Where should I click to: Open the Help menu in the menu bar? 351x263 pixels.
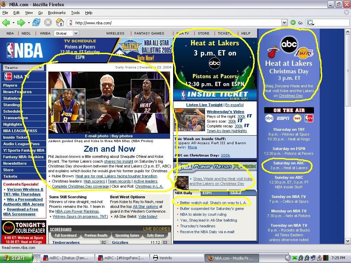click(x=89, y=13)
